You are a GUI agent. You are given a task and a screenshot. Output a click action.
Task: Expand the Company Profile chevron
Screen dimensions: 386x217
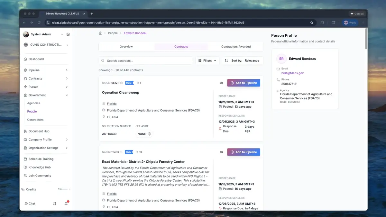(x=67, y=140)
